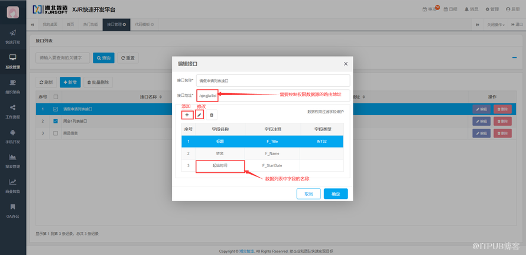Click the XJRSOFT logo
The image size is (526, 255).
[50, 9]
